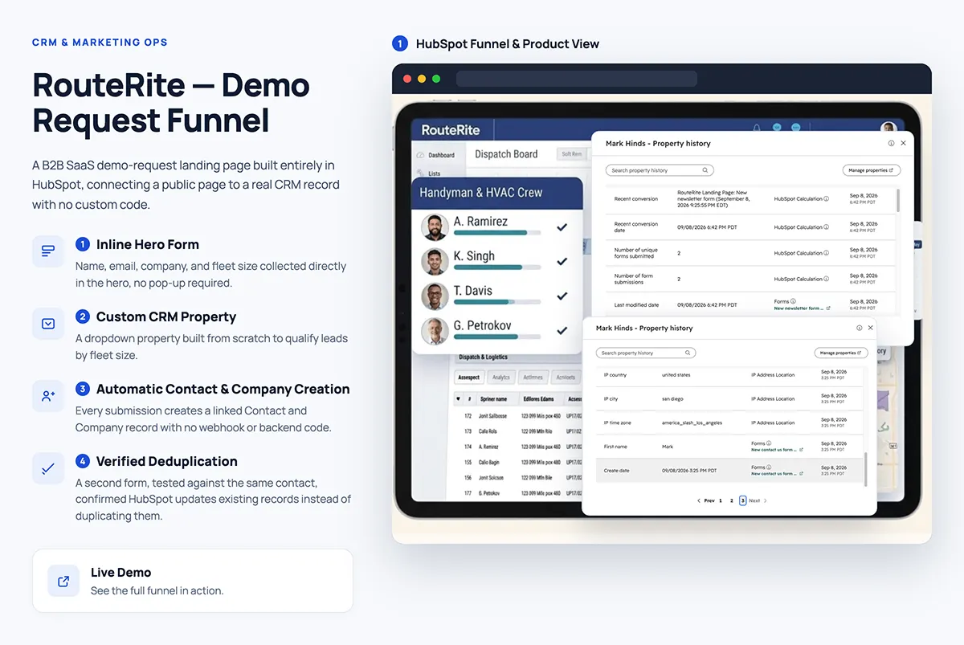Open New newsletter form link
The image size is (964, 645).
point(802,308)
